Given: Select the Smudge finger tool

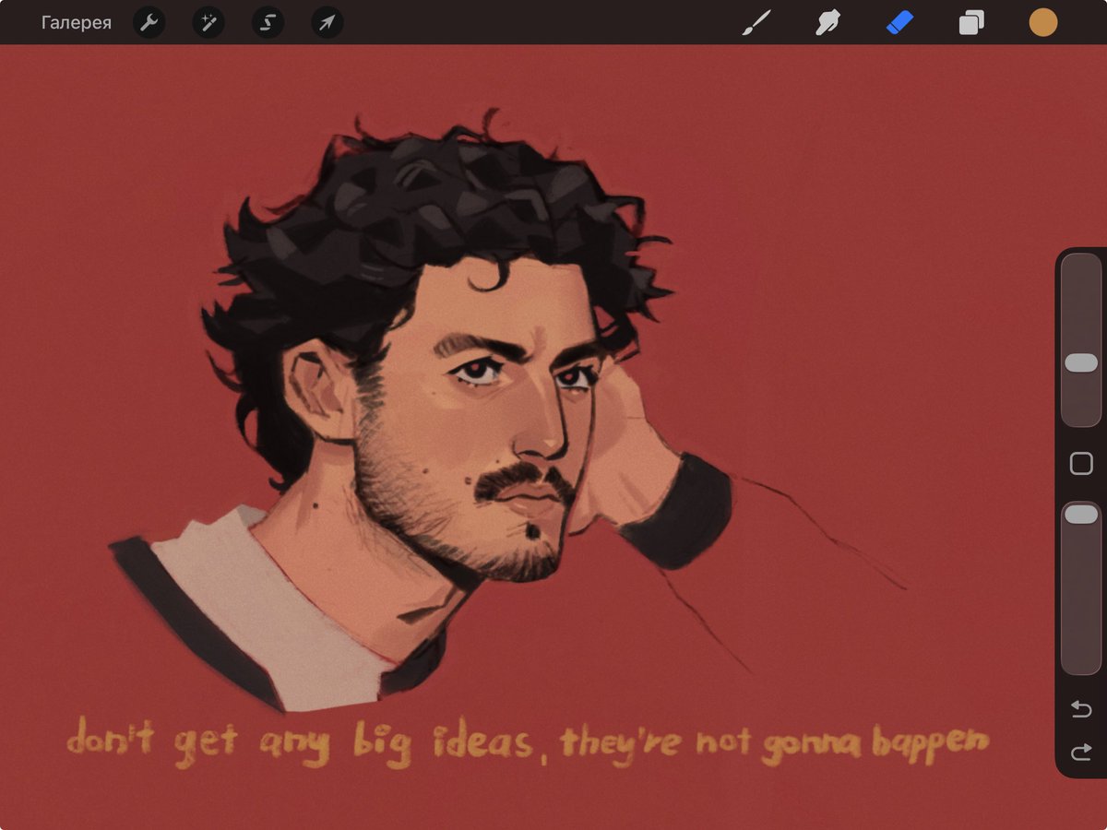Looking at the screenshot, I should [x=827, y=22].
